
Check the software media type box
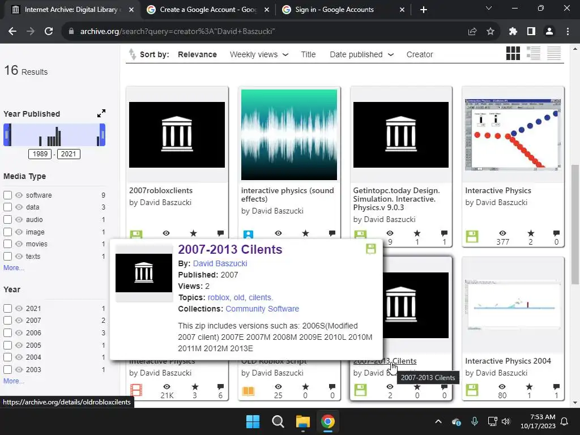pyautogui.click(x=7, y=195)
